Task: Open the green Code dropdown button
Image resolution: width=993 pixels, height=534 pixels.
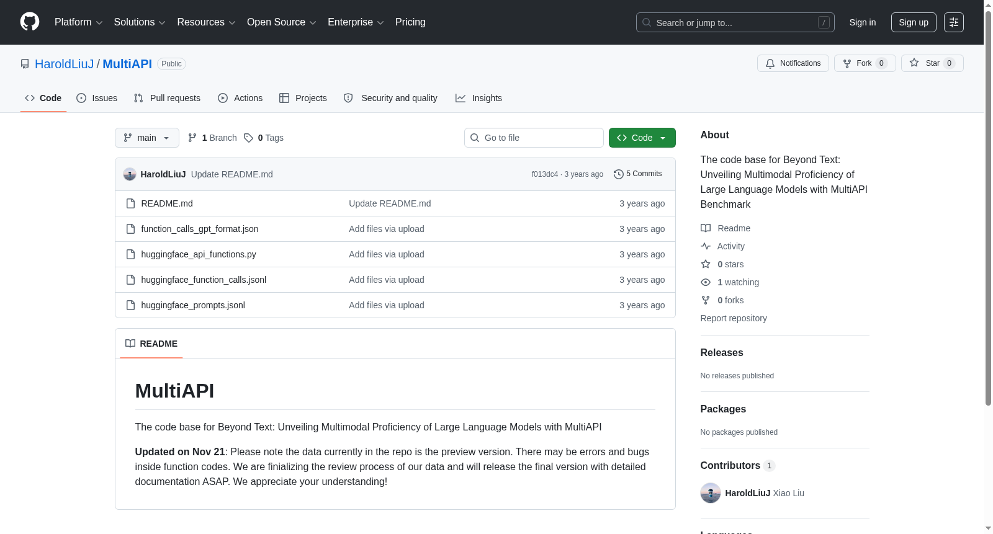Action: coord(642,138)
